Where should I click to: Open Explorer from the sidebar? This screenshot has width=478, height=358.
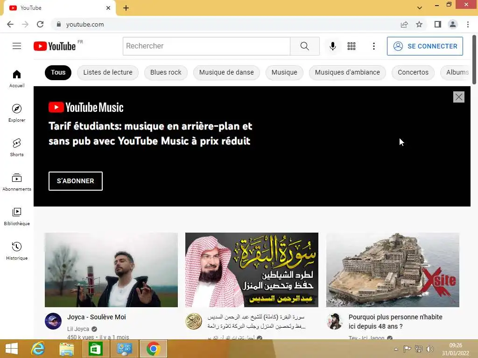pos(17,113)
